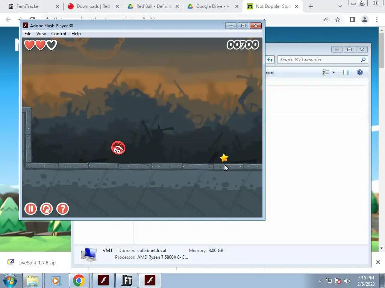Click the volume speaker tray icon
Viewport: 385px width, 288px height.
point(347,281)
